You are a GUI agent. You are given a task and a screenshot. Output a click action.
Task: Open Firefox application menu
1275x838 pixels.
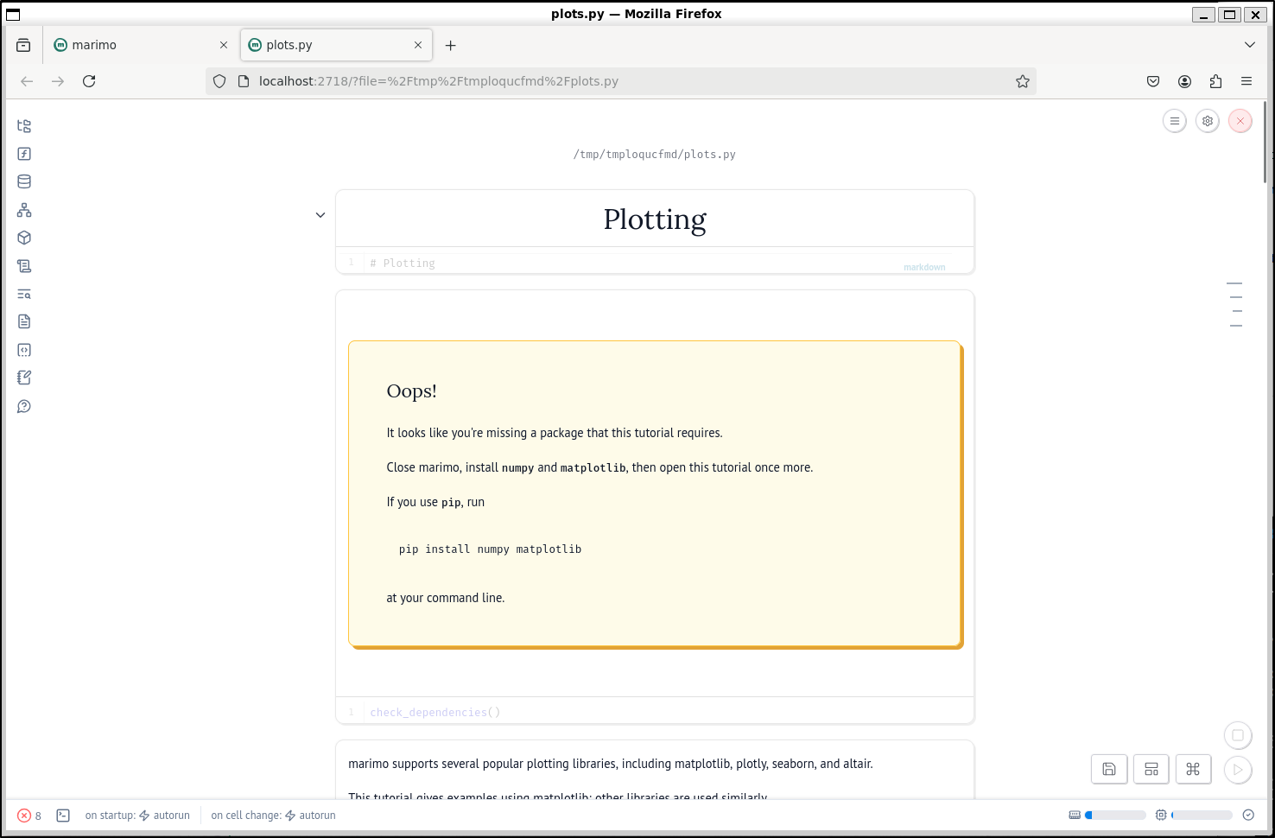tap(1246, 81)
